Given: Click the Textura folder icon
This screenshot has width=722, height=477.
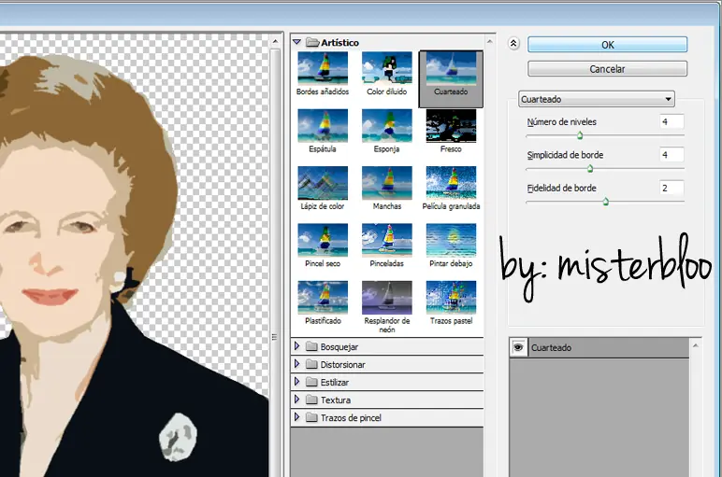Looking at the screenshot, I should tap(311, 400).
